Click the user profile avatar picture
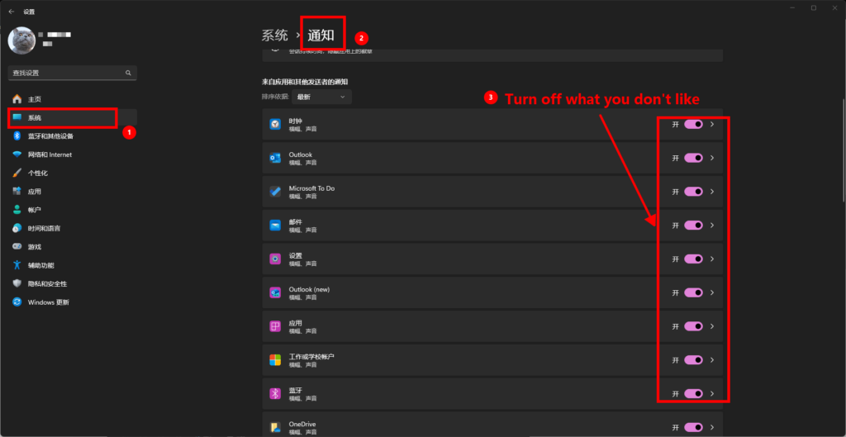The image size is (846, 437). point(22,40)
